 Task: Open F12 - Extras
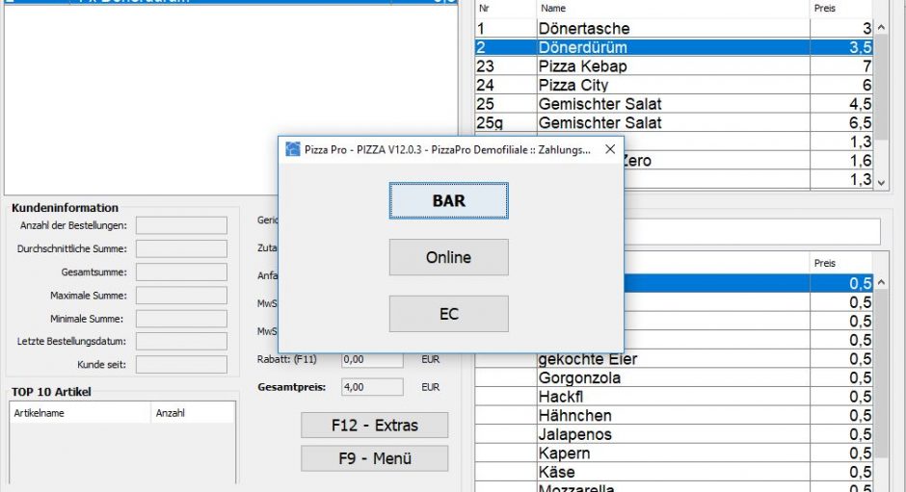(x=374, y=426)
